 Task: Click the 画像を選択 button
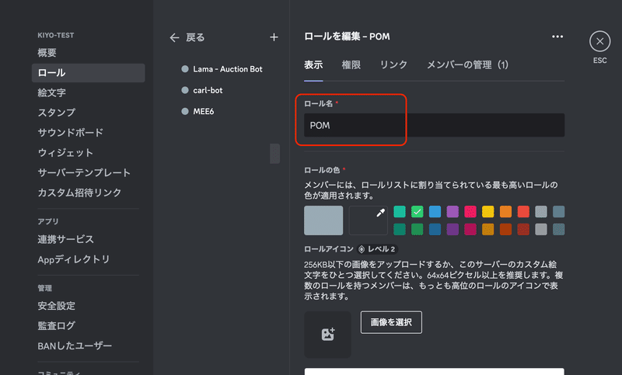click(391, 322)
